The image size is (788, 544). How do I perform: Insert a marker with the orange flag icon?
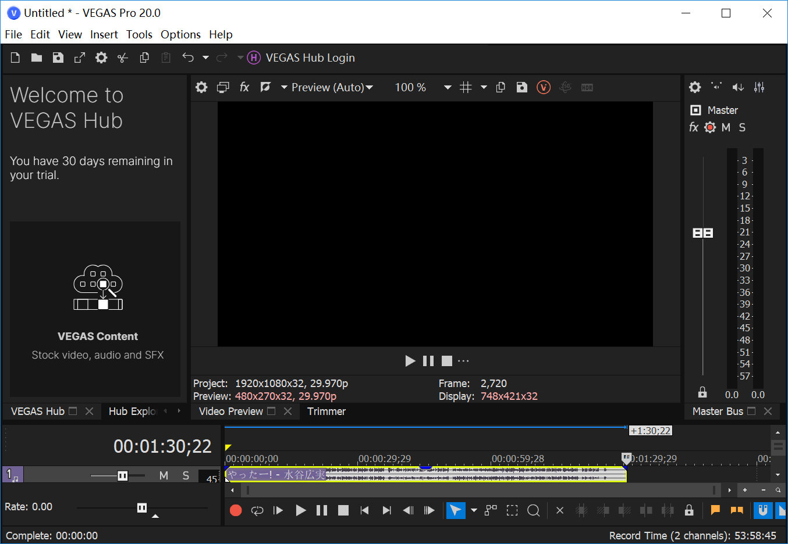click(715, 510)
